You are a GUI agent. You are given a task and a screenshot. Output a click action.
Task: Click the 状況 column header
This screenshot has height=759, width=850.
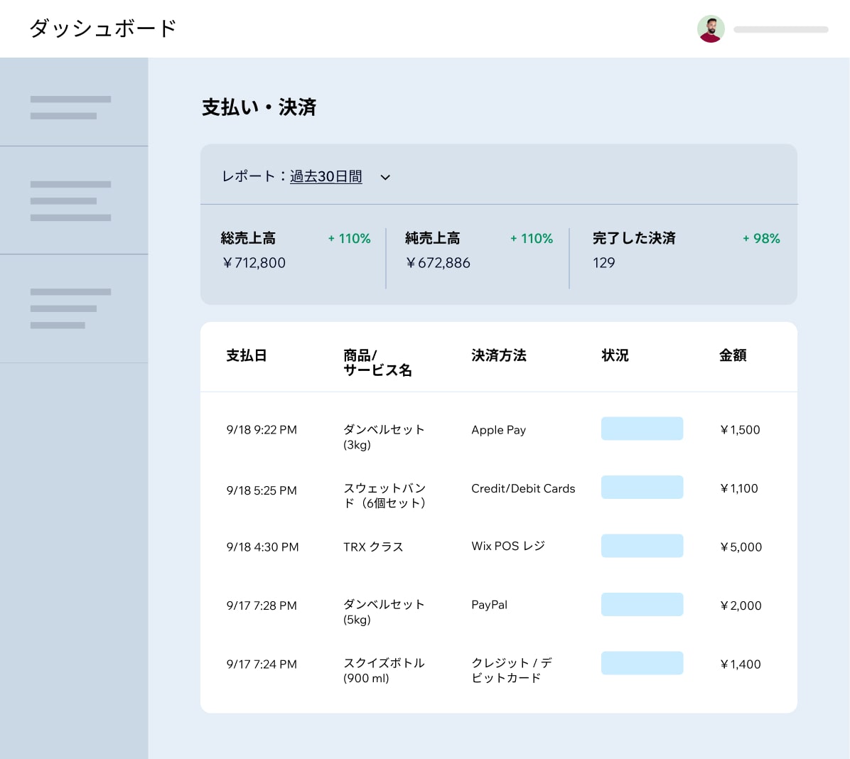pyautogui.click(x=615, y=355)
